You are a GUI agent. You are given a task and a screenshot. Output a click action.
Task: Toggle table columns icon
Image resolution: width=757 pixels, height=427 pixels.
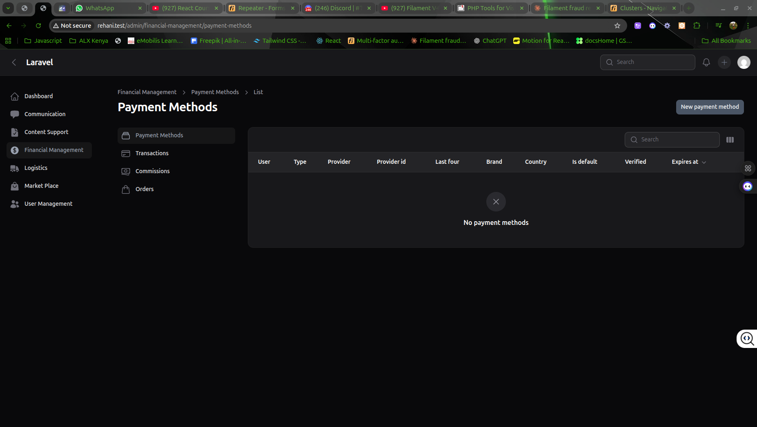click(x=730, y=140)
